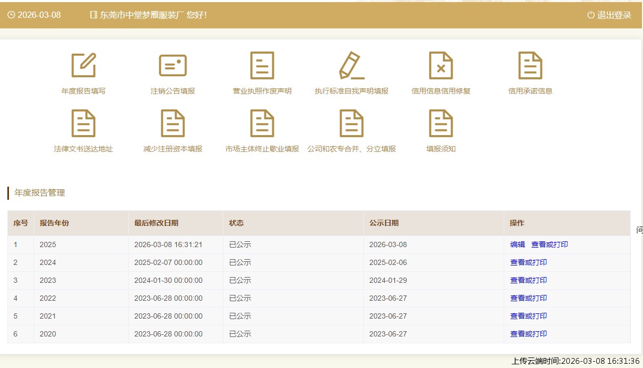
Task: Open 营业执照作废声明 document icon
Action: point(262,66)
